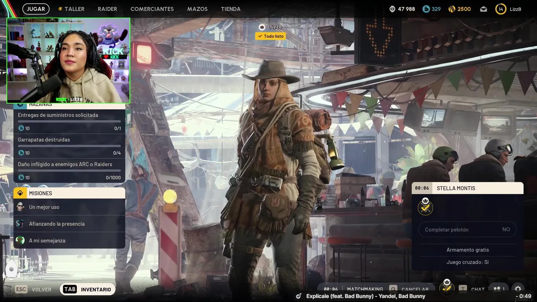Click the streamer webcam overlay

68,60
